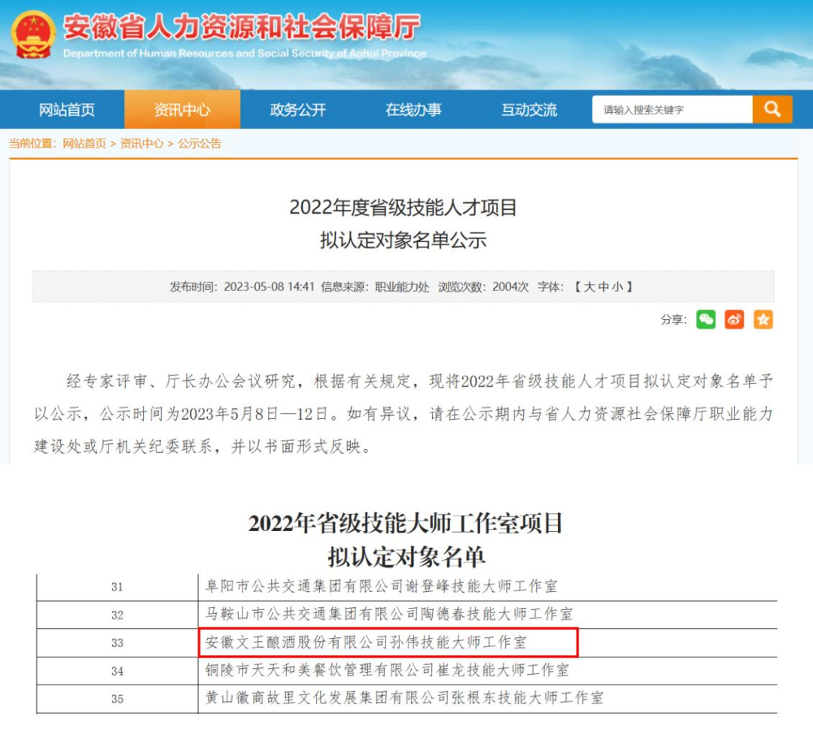The height and width of the screenshot is (738, 813).
Task: Click the number cell 33
Action: [117, 642]
